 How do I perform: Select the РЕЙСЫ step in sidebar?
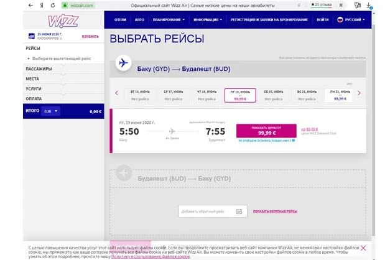[33, 48]
